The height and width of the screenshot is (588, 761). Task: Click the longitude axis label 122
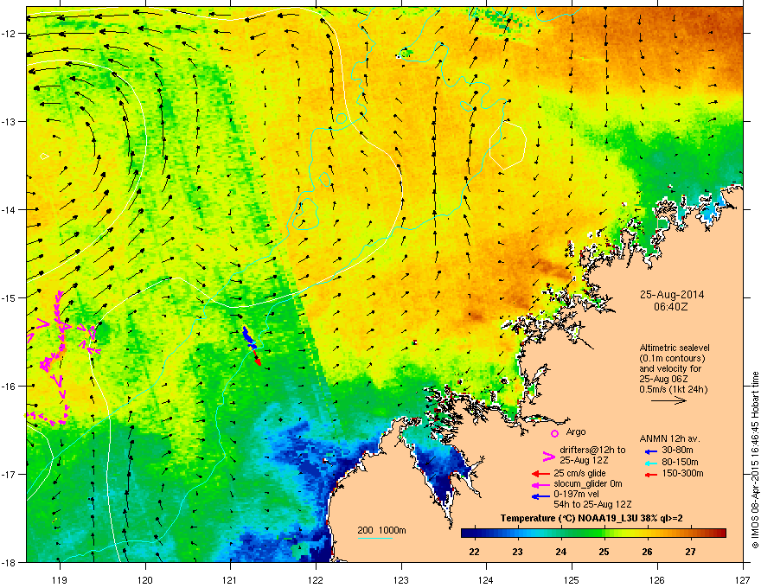point(316,579)
